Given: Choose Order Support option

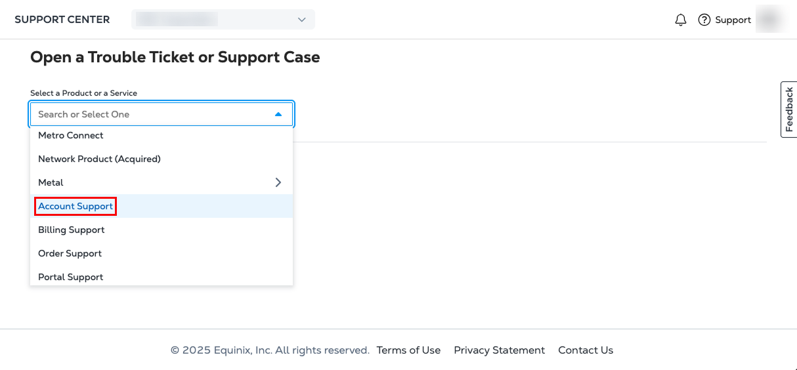Looking at the screenshot, I should (70, 253).
